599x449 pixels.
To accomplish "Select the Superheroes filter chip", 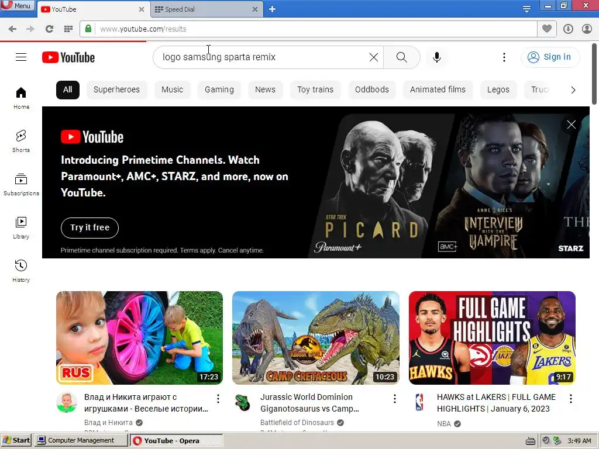I will pos(116,89).
